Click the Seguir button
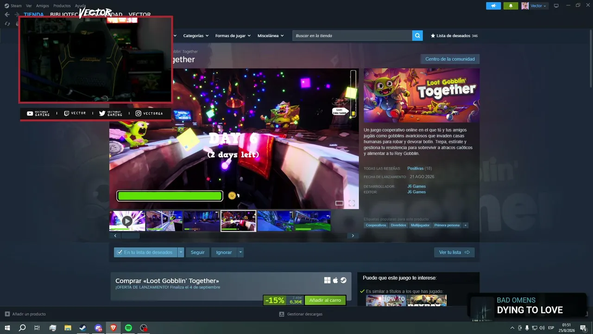Viewport: 593px width, 334px height. pyautogui.click(x=197, y=252)
